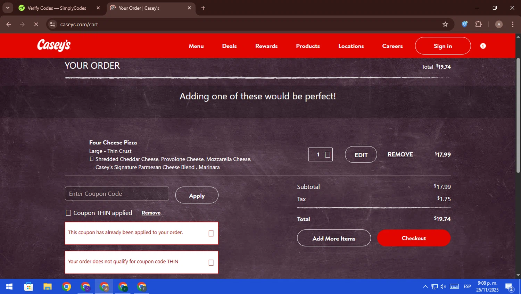Expand the tab search dropdown arrow
The image size is (521, 294).
click(x=8, y=8)
